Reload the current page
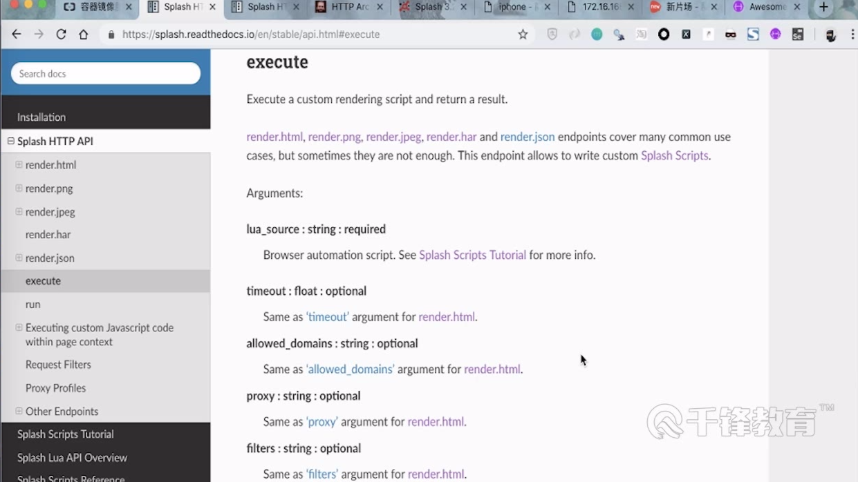 [61, 34]
